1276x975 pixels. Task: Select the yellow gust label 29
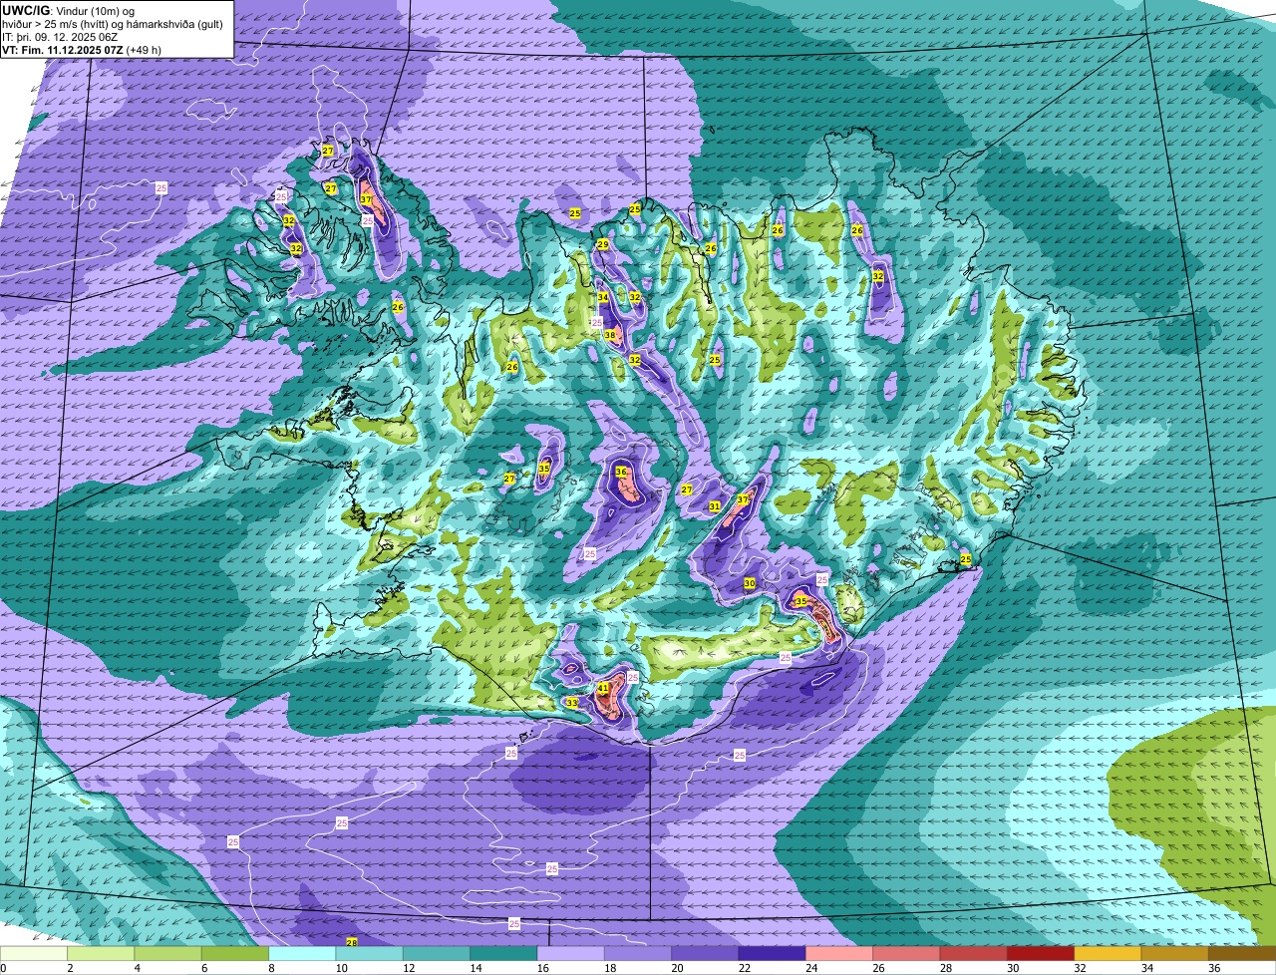[603, 244]
